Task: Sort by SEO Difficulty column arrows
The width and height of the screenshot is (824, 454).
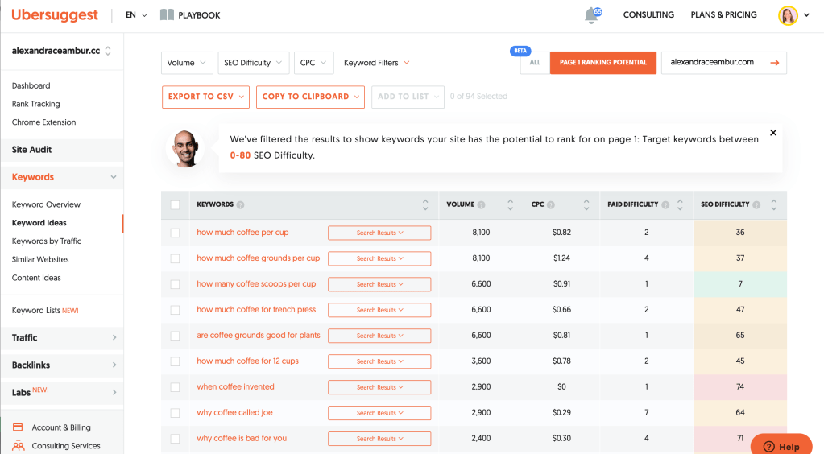Action: pos(773,205)
